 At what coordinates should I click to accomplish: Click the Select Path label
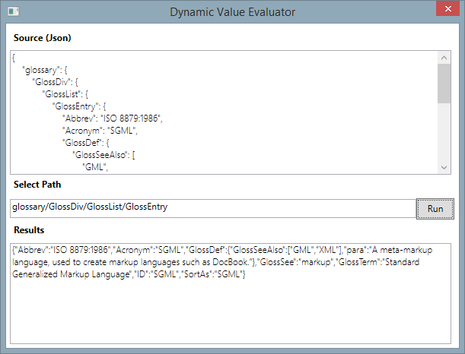coord(37,184)
